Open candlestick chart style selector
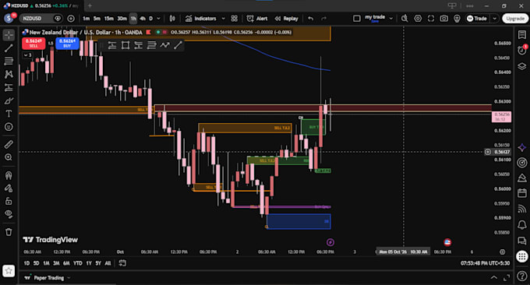 172,19
